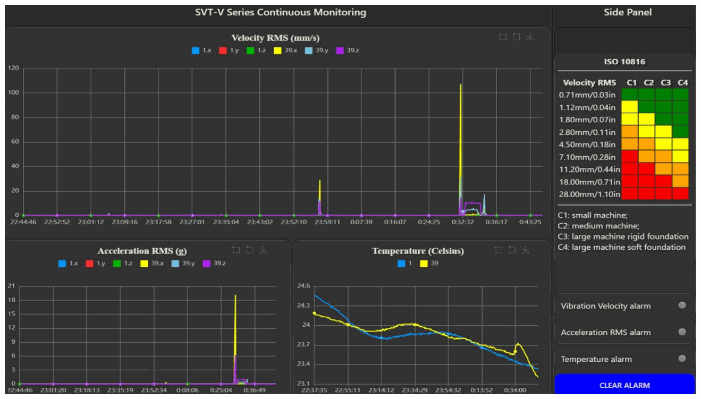This screenshot has width=701, height=399.
Task: Click the Acceleration RMS (g) chart title
Action: 142,251
